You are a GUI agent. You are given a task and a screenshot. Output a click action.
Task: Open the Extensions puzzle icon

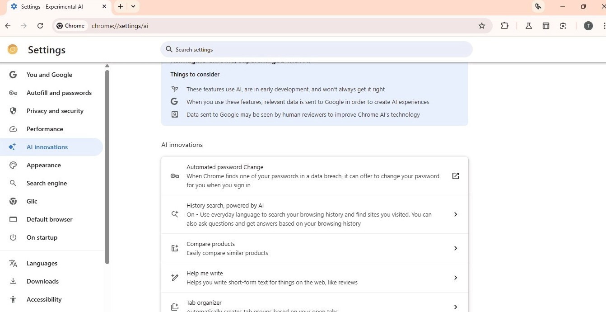[505, 26]
